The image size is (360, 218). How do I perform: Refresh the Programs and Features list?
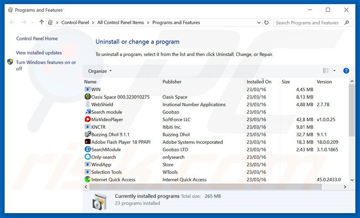pos(266,22)
